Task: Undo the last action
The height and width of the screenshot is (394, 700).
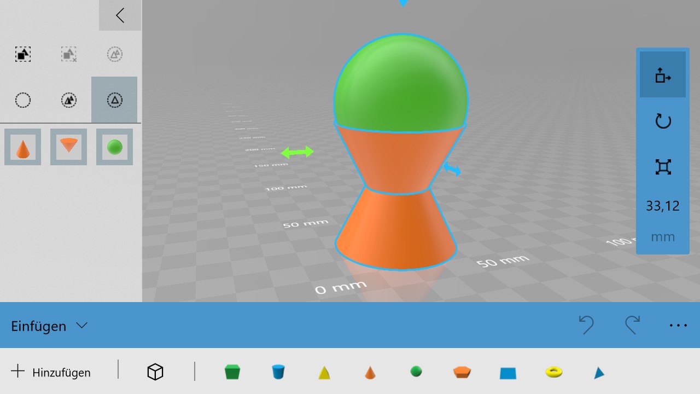Action: tap(586, 325)
